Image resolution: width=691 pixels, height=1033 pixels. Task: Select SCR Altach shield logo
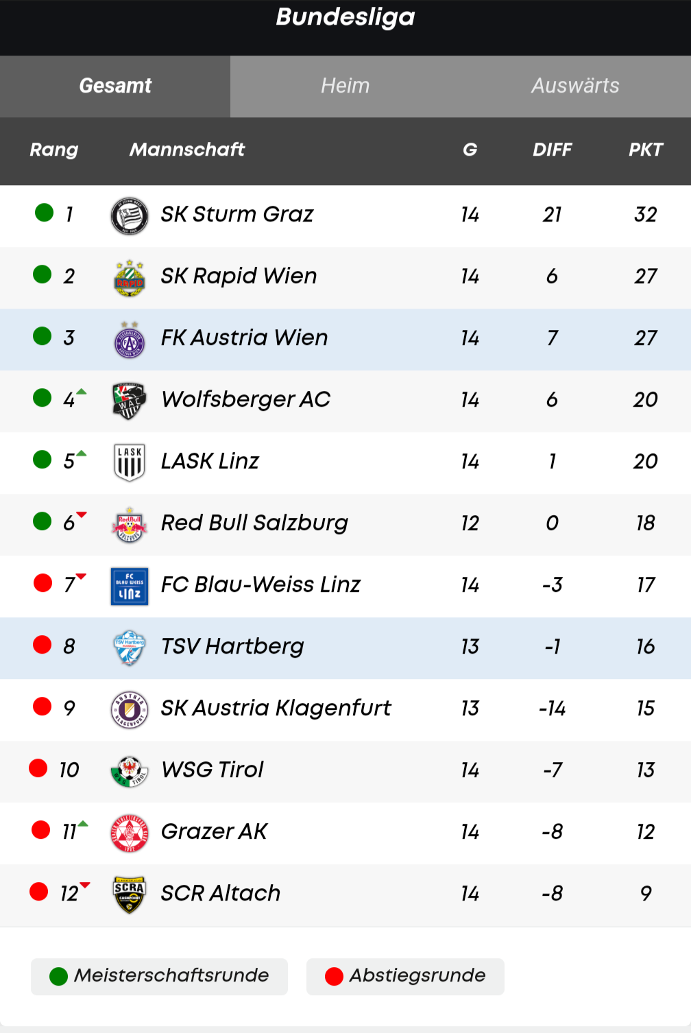pyautogui.click(x=130, y=895)
